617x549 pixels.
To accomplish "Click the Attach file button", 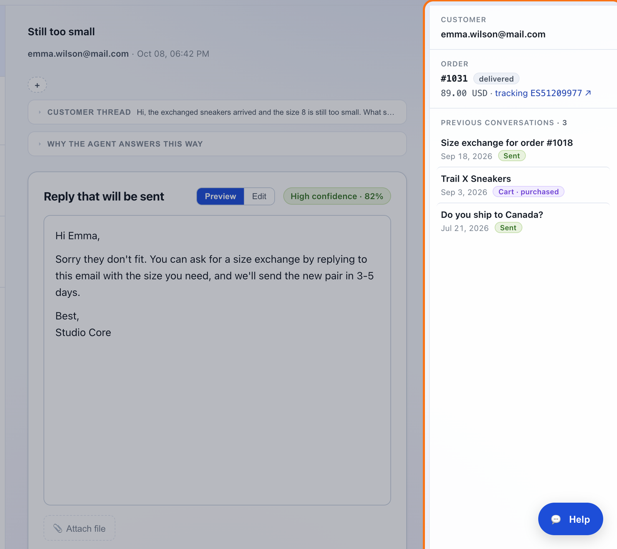I will 79,528.
